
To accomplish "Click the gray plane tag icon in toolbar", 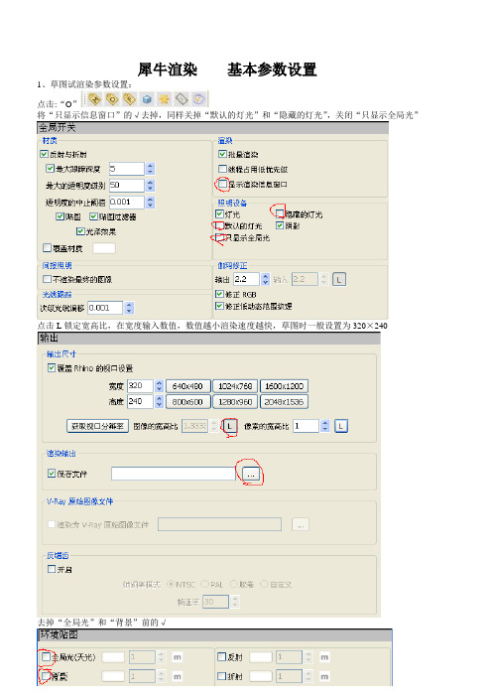I will (x=182, y=98).
